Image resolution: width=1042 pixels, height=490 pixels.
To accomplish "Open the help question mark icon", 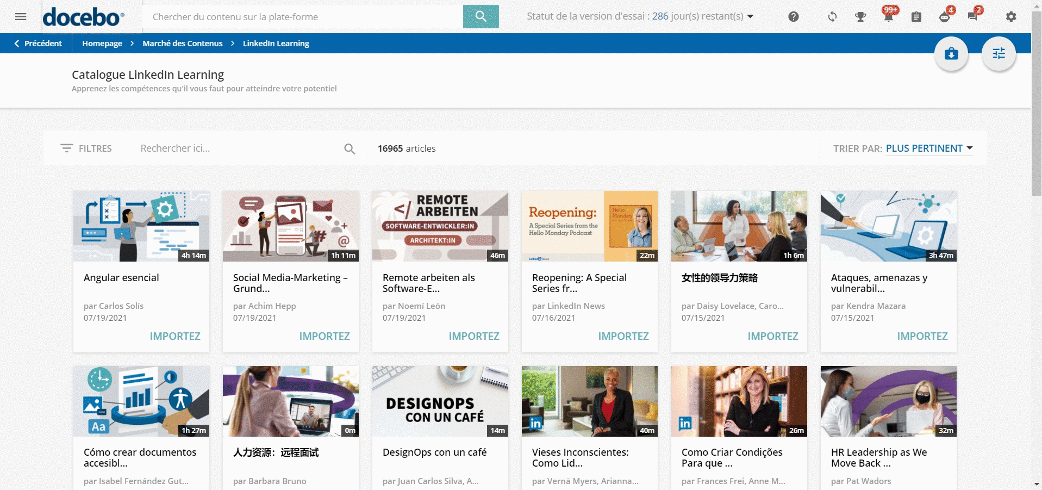I will [x=794, y=17].
